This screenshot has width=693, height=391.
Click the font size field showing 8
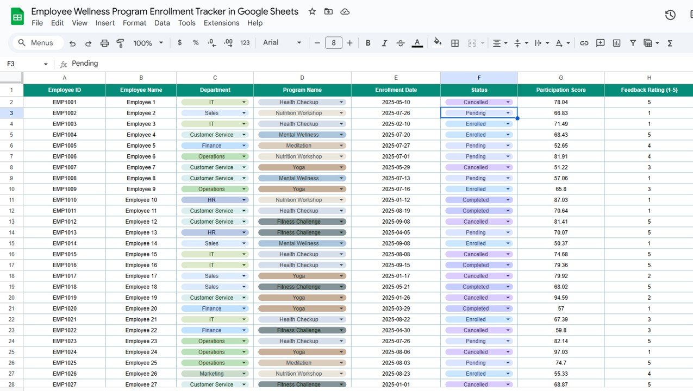(333, 43)
